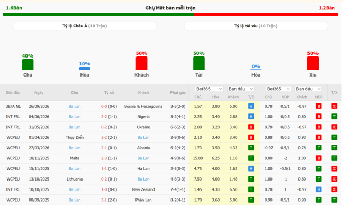Open Ba Lan link in Malta match row
344x209 pixels.
coord(143,158)
